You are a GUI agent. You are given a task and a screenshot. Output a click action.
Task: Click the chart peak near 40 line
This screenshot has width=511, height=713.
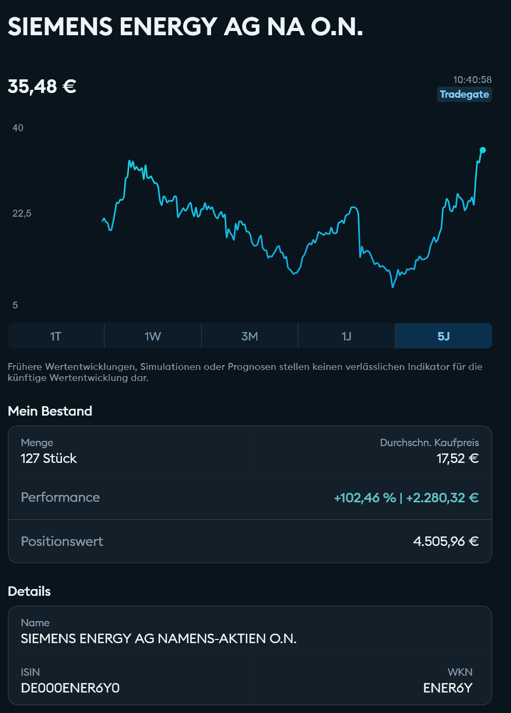tap(130, 162)
